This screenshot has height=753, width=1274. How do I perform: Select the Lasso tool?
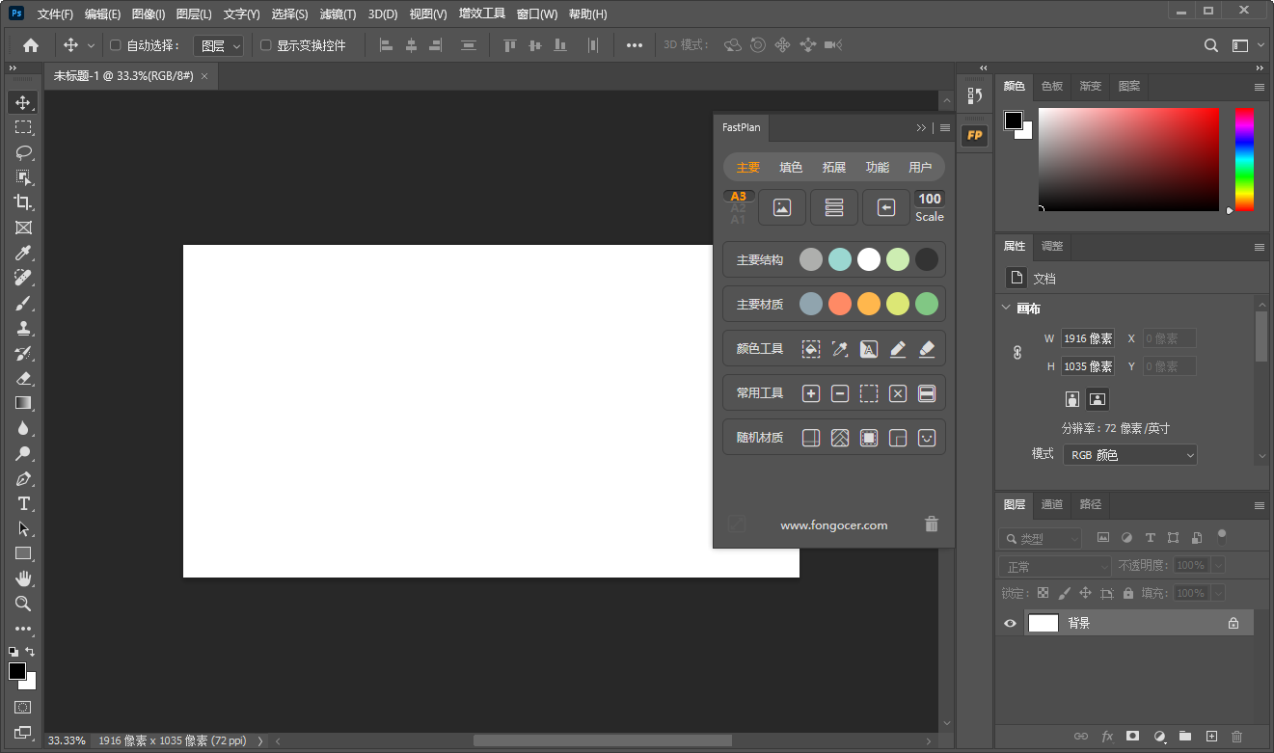[23, 152]
